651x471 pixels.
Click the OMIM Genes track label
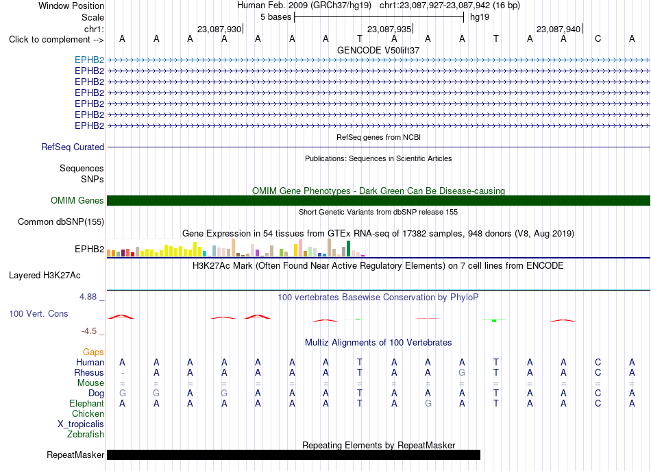(x=77, y=201)
